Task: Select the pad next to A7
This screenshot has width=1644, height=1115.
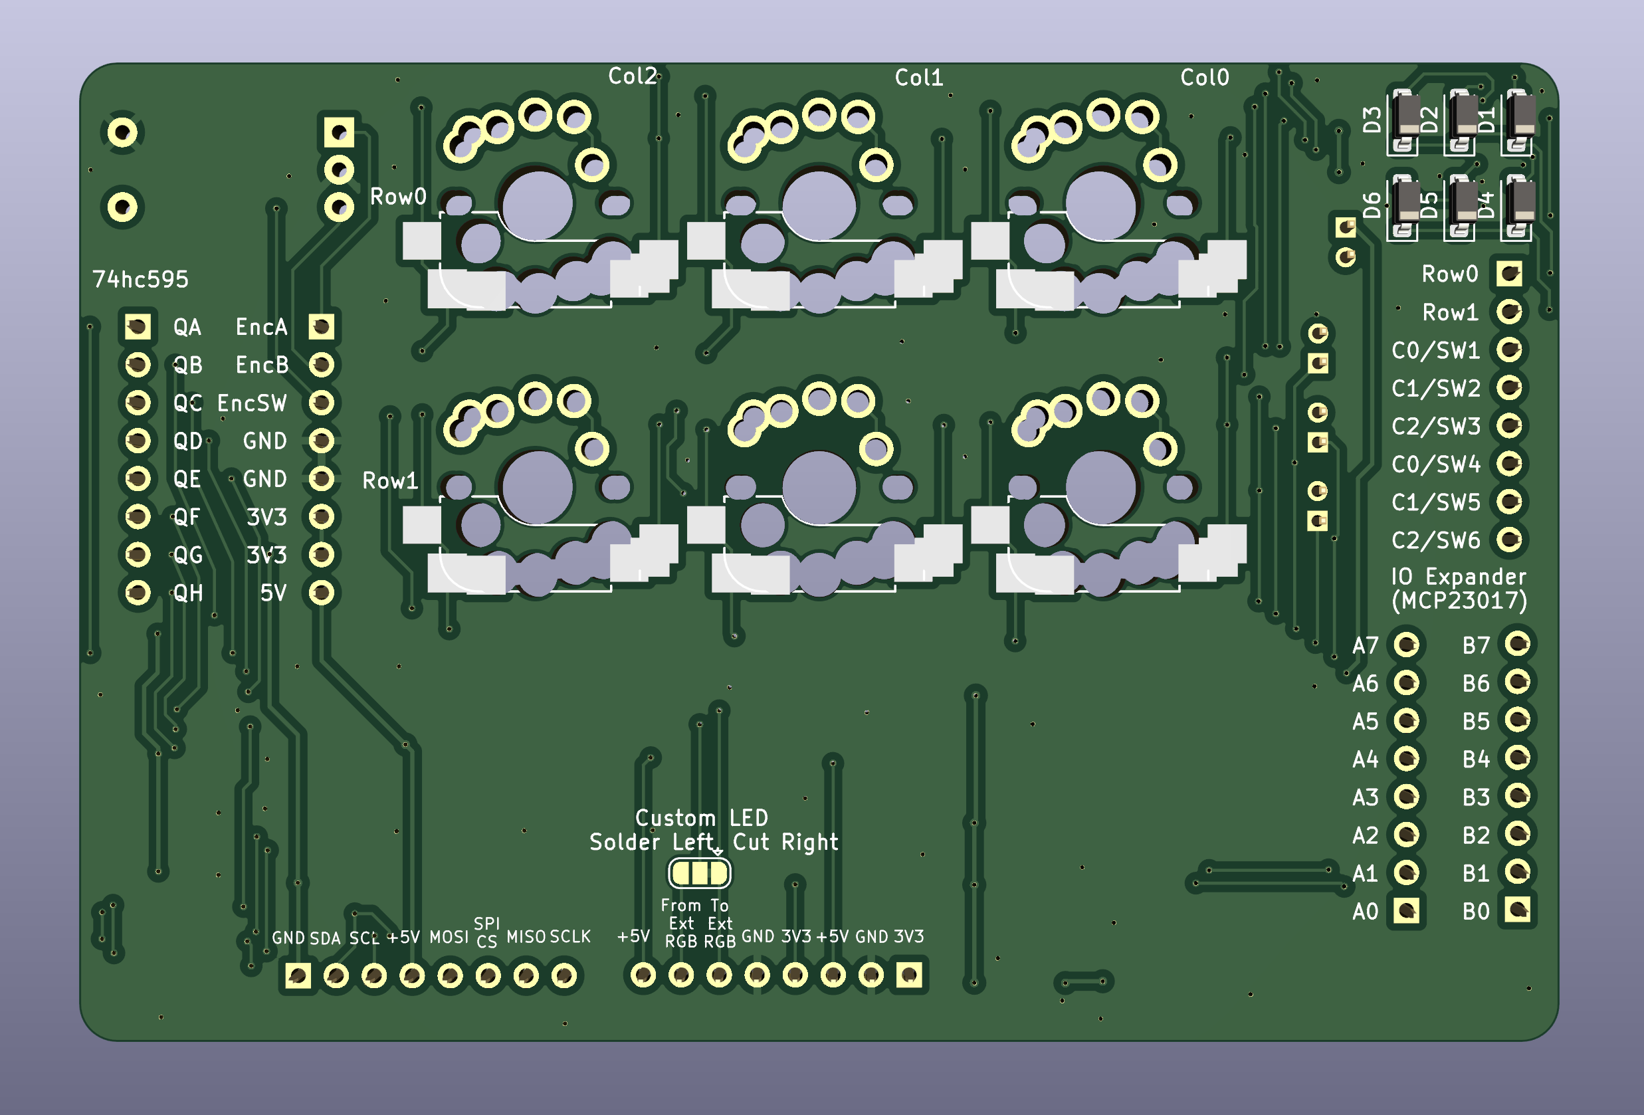Action: [1406, 645]
